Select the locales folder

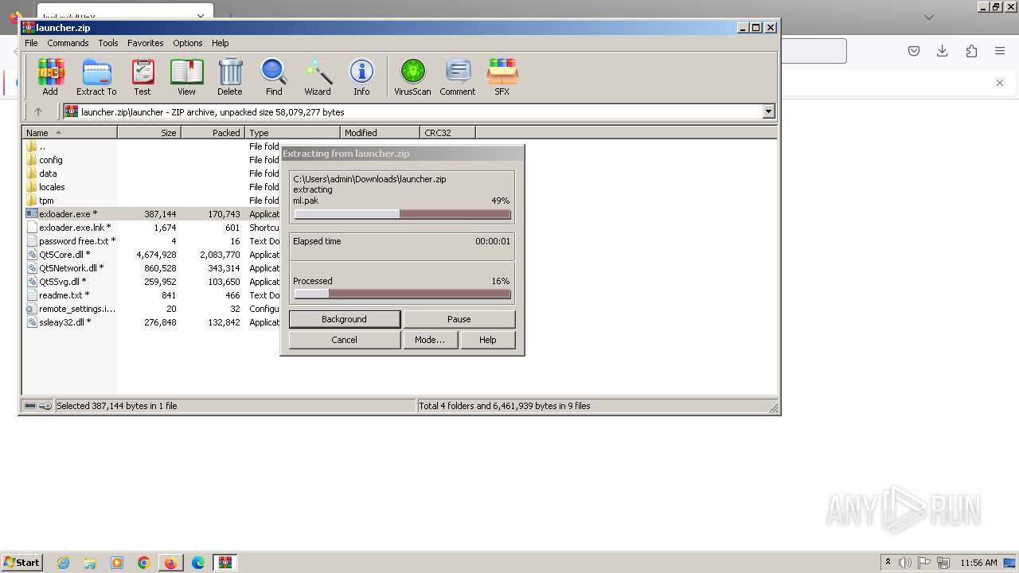tap(52, 187)
